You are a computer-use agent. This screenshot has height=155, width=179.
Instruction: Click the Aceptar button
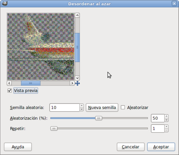161,147
